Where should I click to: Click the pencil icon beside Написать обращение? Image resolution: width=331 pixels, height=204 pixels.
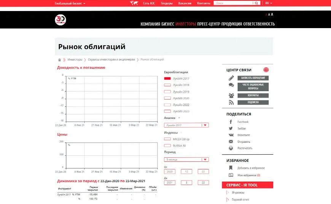pos(231,78)
